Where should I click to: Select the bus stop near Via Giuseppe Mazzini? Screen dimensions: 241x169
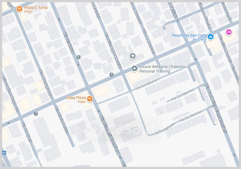(112, 75)
